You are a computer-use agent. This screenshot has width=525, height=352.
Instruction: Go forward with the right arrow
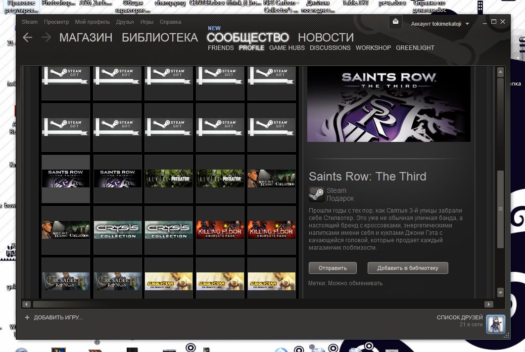[x=46, y=38]
